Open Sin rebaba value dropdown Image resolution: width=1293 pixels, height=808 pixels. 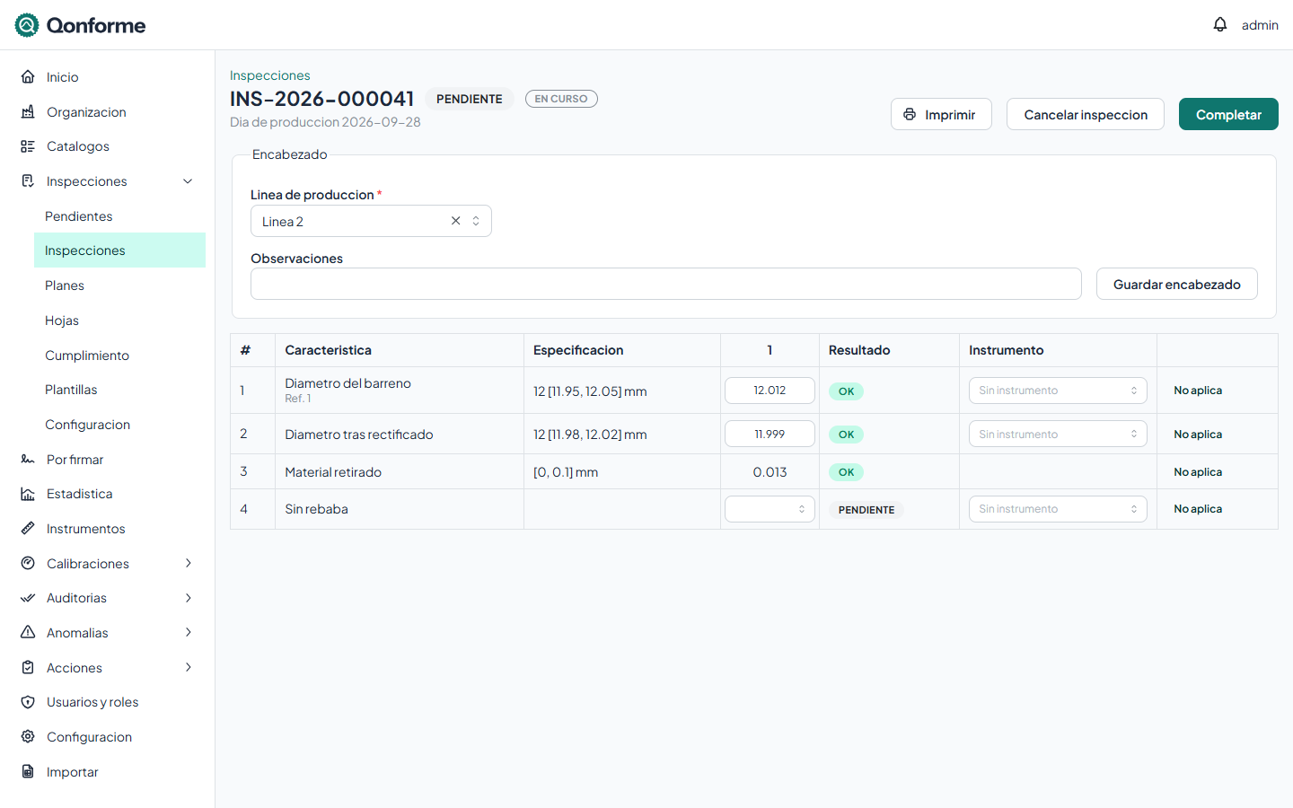point(770,509)
